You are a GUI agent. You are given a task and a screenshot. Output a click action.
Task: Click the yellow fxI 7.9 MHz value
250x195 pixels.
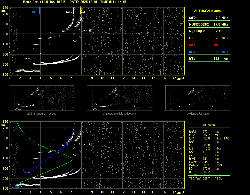(222, 38)
